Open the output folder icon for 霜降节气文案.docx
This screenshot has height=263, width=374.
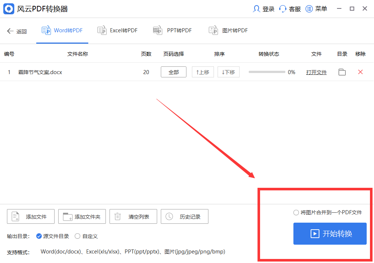[x=342, y=72]
